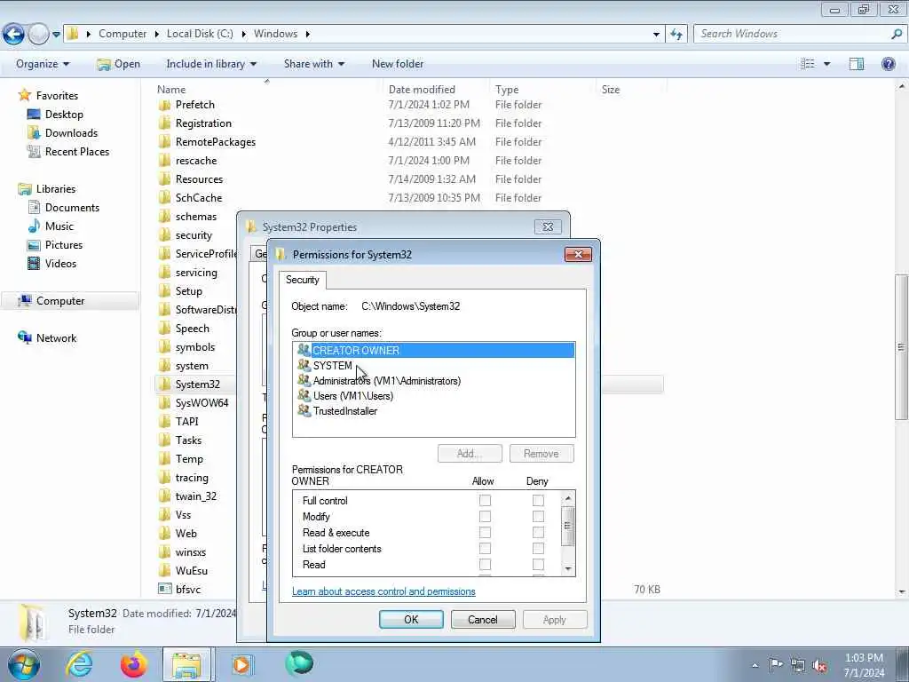909x682 pixels.
Task: Check Allow for List folder contents
Action: (486, 548)
